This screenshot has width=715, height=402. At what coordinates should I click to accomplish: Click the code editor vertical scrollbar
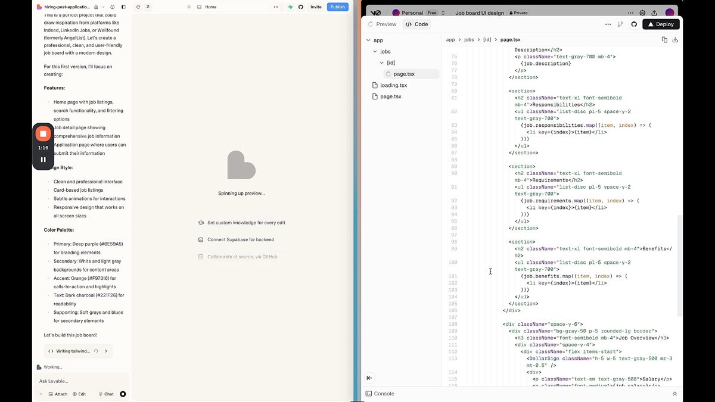click(x=680, y=266)
